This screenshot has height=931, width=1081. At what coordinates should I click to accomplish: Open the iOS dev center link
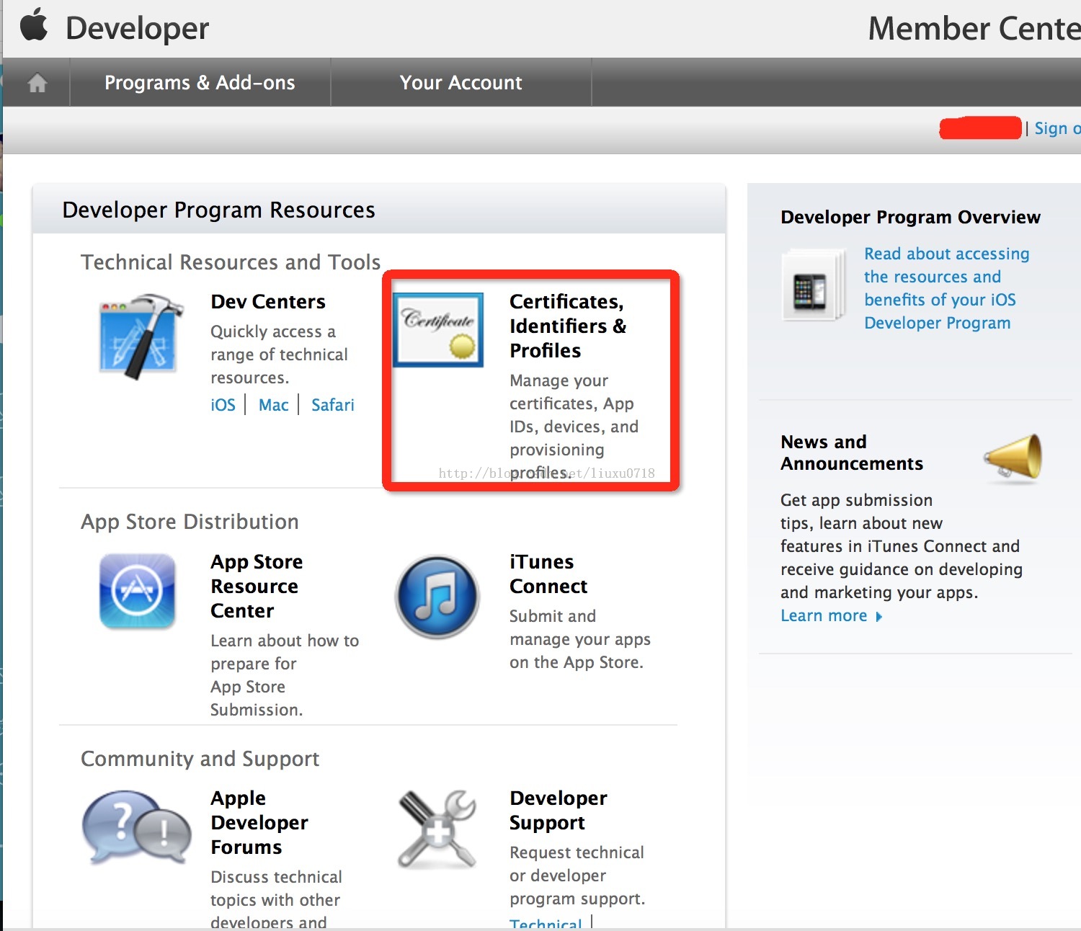(223, 405)
